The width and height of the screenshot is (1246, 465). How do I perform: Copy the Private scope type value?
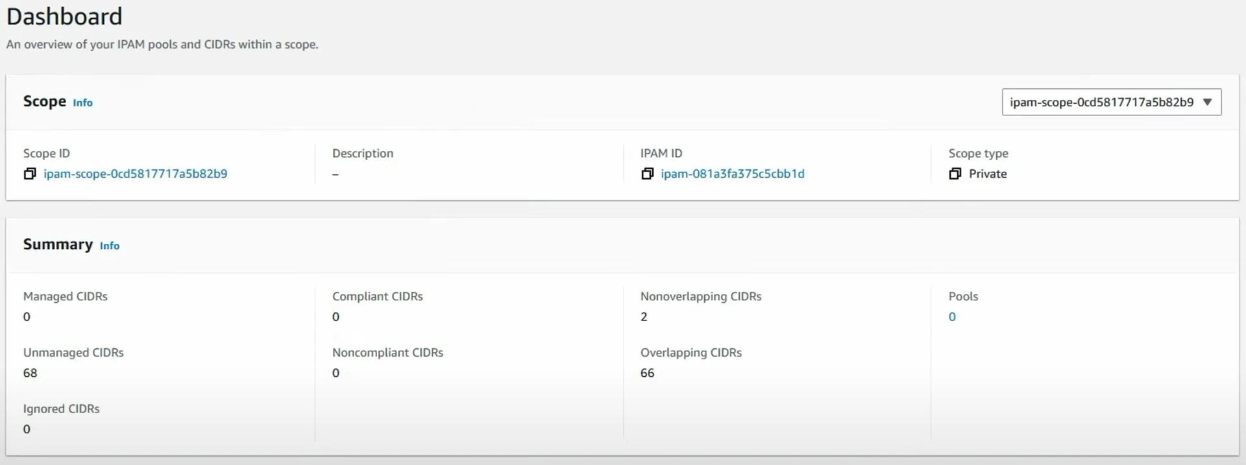point(955,174)
